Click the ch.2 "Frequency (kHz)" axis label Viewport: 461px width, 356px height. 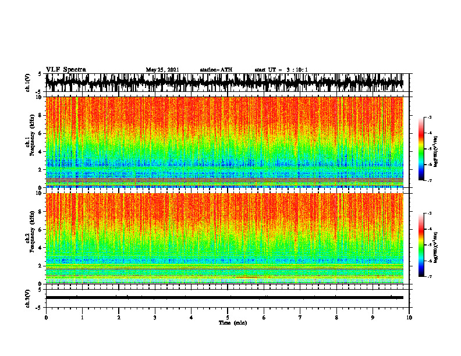click(33, 232)
